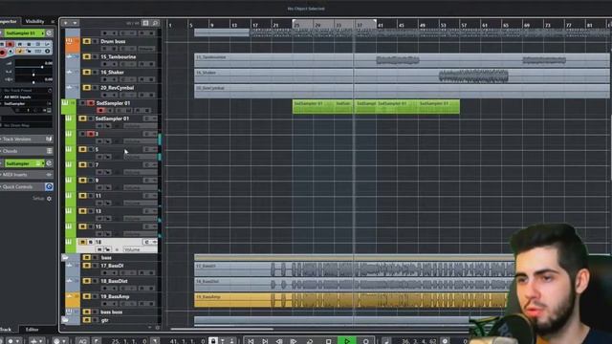Image resolution: width=612 pixels, height=344 pixels.
Task: Open track presets arrow dropdown
Action: pyautogui.click(x=75, y=23)
